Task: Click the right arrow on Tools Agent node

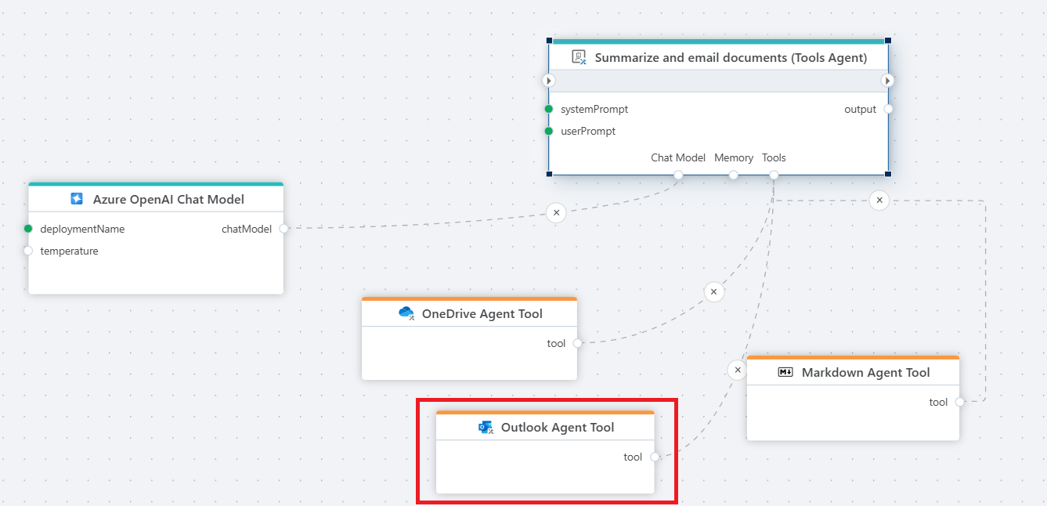Action: tap(887, 81)
